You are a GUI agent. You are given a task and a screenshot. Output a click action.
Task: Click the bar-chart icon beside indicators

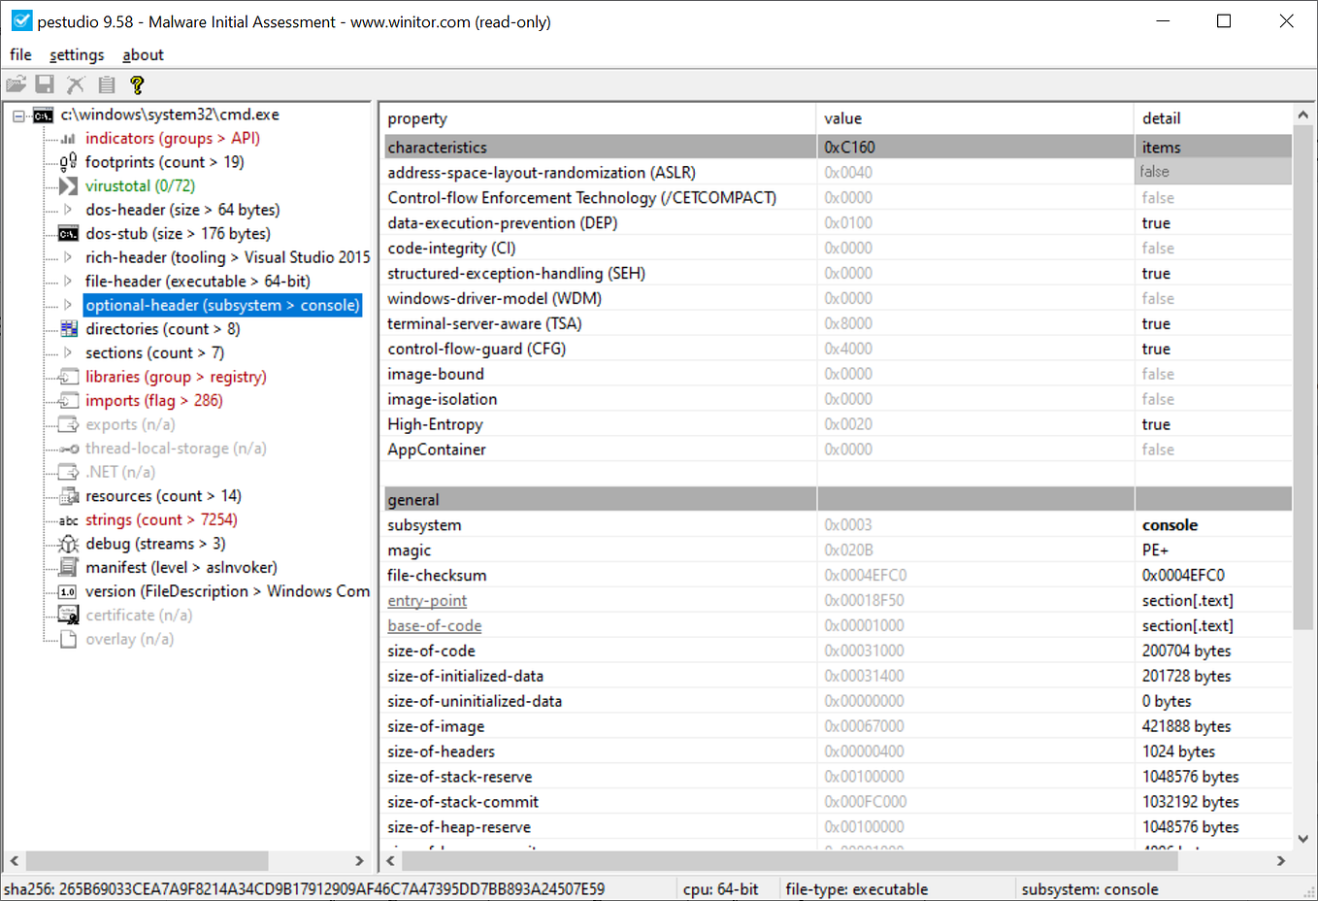click(x=66, y=138)
